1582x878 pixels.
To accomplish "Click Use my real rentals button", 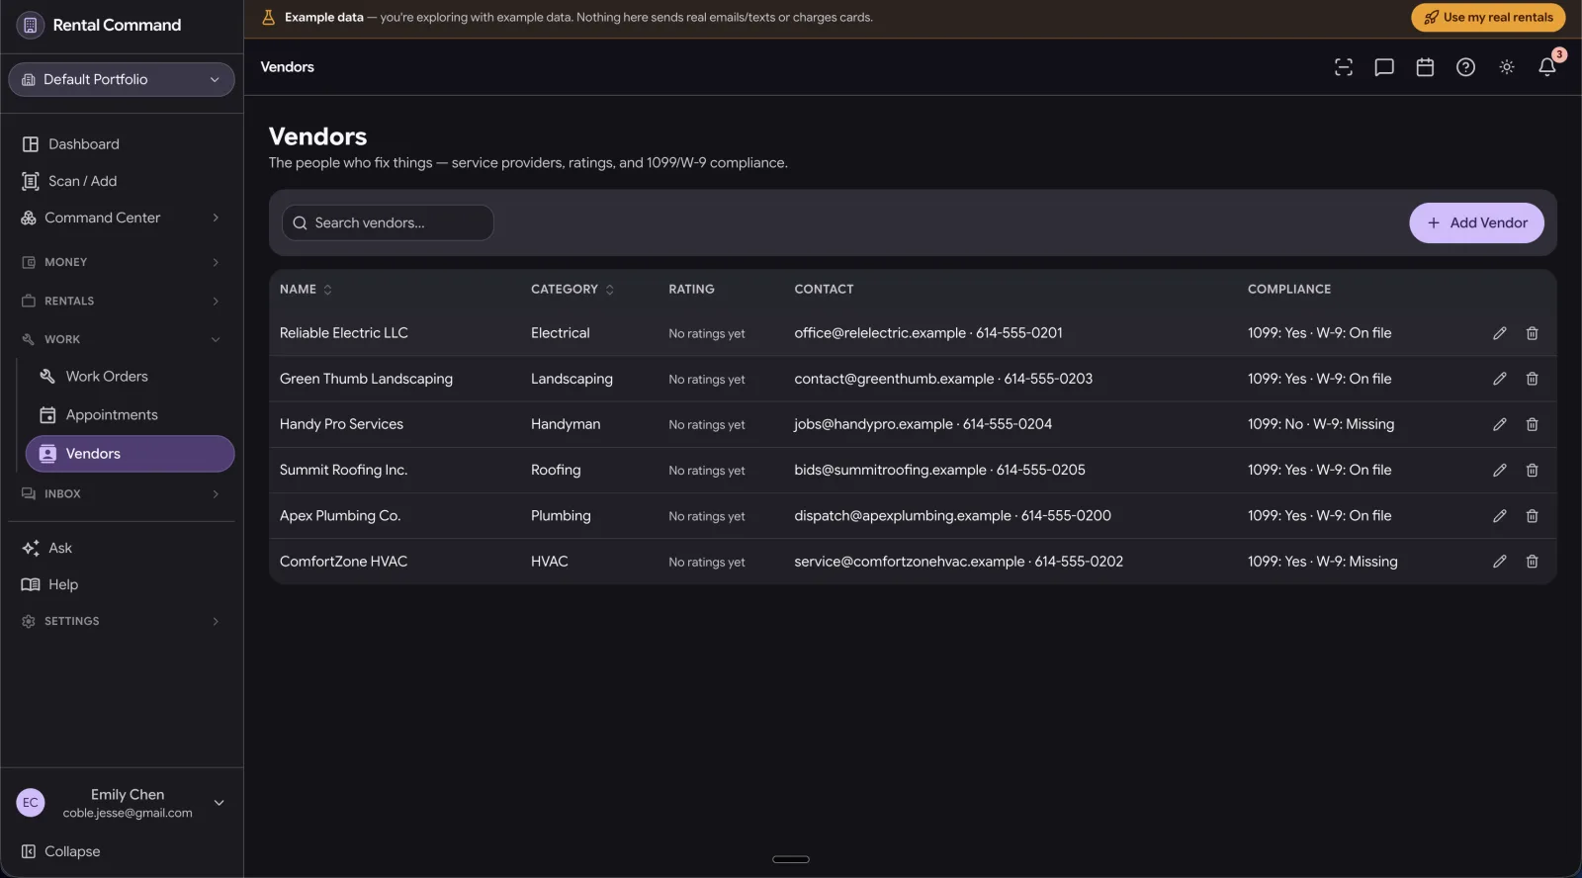I will tap(1488, 18).
